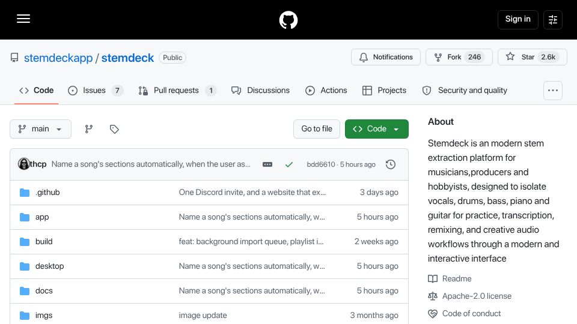Expand the three-dot repository navigation overflow
577x324 pixels.
[553, 91]
